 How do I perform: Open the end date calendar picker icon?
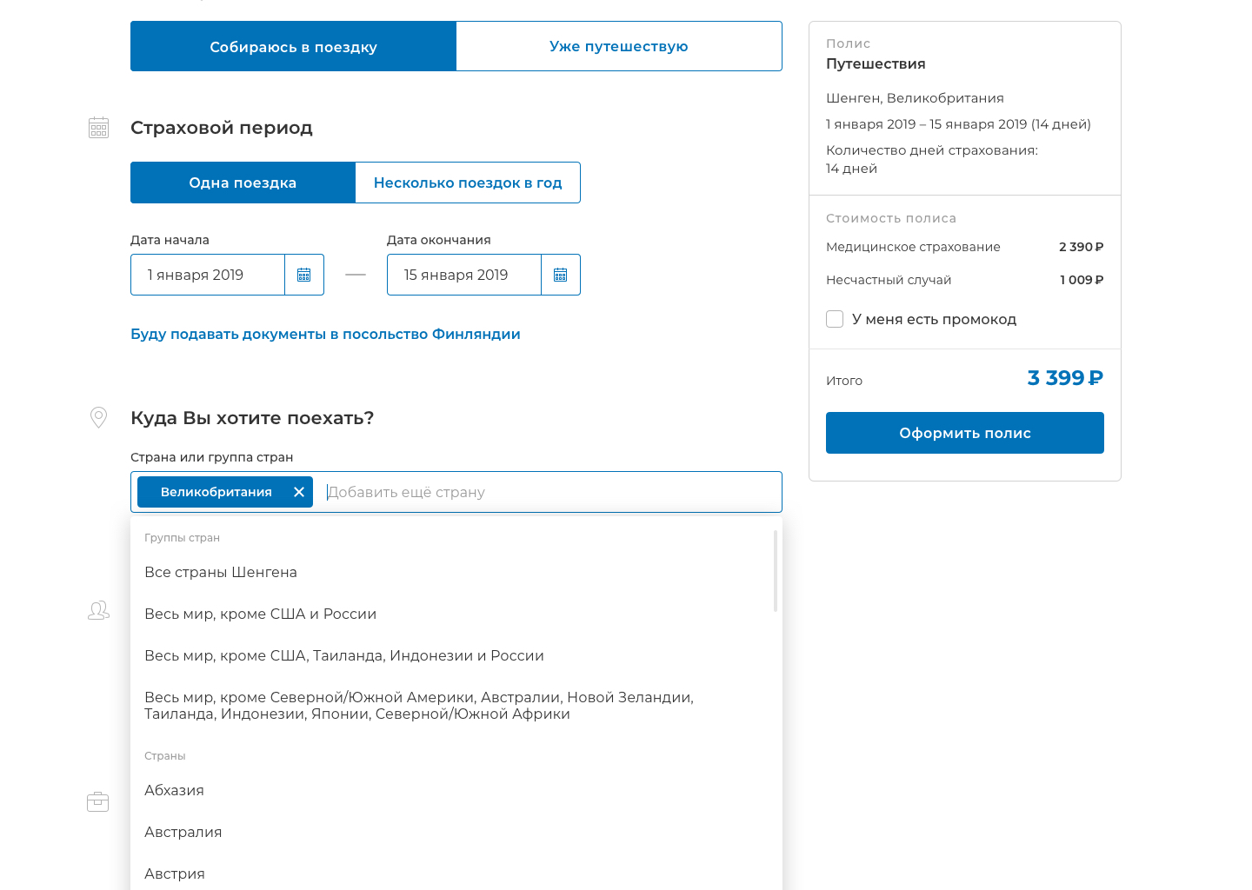pos(561,275)
